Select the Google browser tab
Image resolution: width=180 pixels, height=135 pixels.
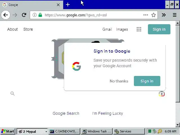click(x=31, y=5)
